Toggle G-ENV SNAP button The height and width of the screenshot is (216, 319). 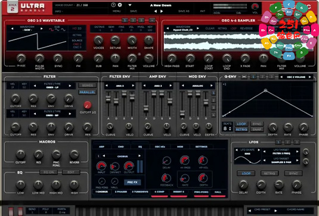click(x=257, y=130)
